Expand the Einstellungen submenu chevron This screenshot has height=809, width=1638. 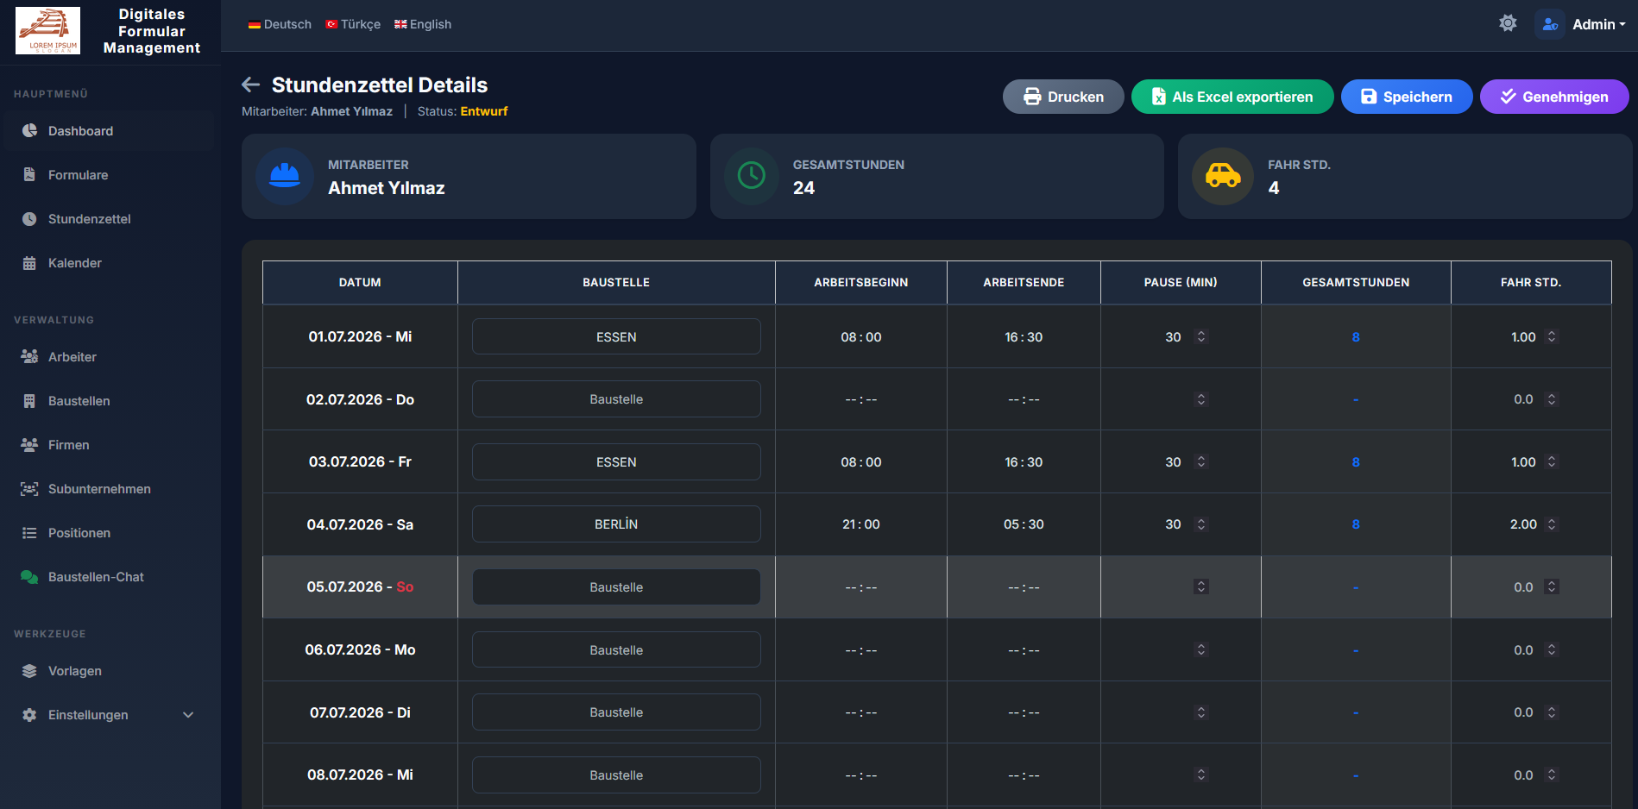(x=188, y=714)
